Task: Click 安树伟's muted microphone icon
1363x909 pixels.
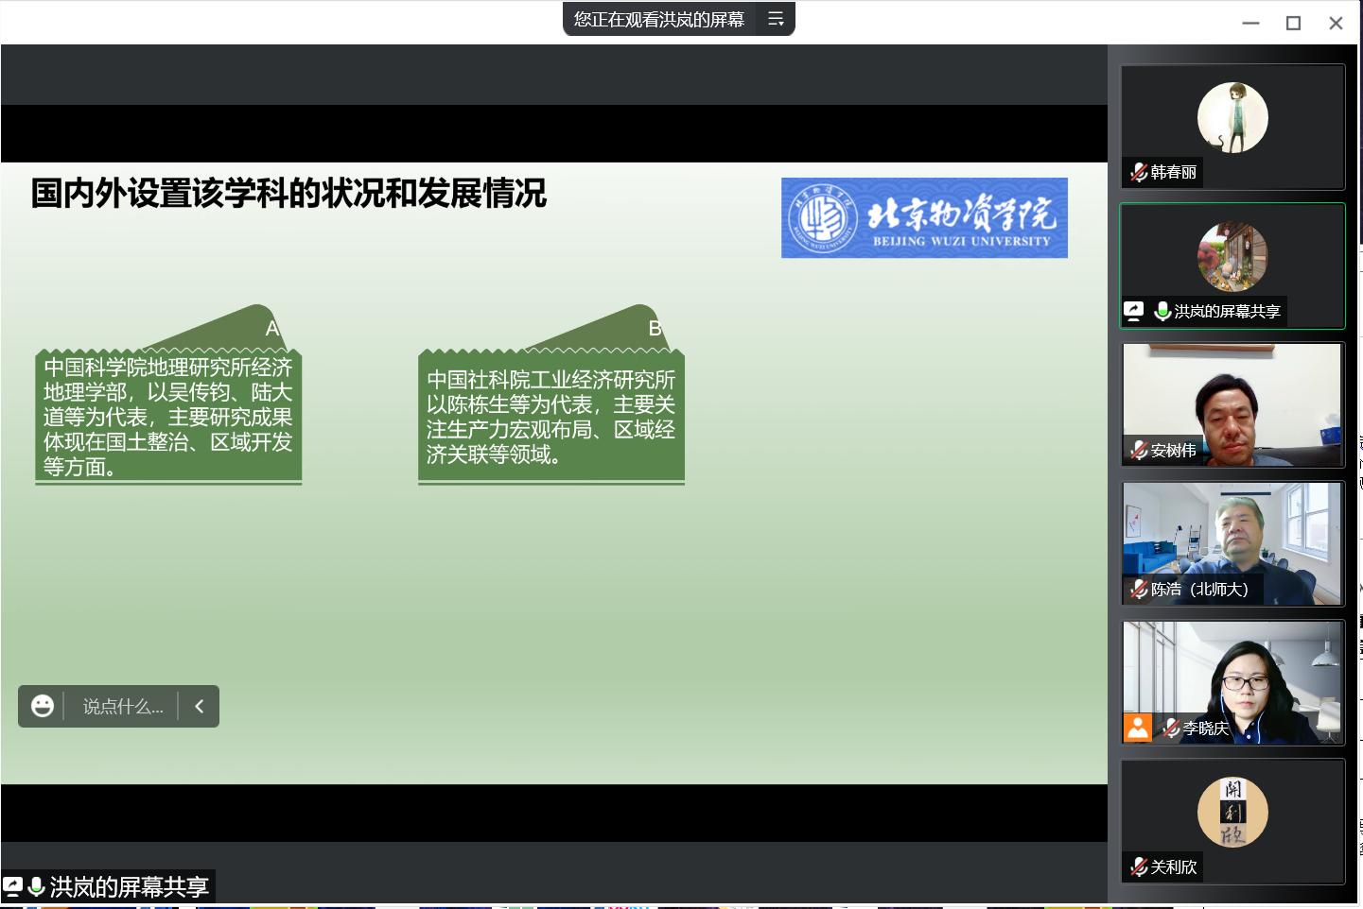Action: click(1139, 451)
